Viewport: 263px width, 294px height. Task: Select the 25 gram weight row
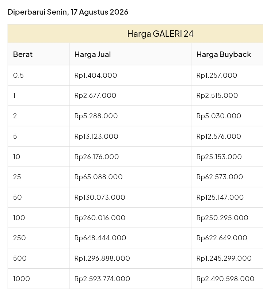tap(135, 177)
